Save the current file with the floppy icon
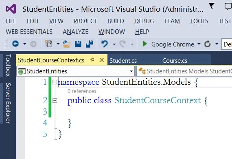Screen dimensions: 232x159 pos(78,44)
